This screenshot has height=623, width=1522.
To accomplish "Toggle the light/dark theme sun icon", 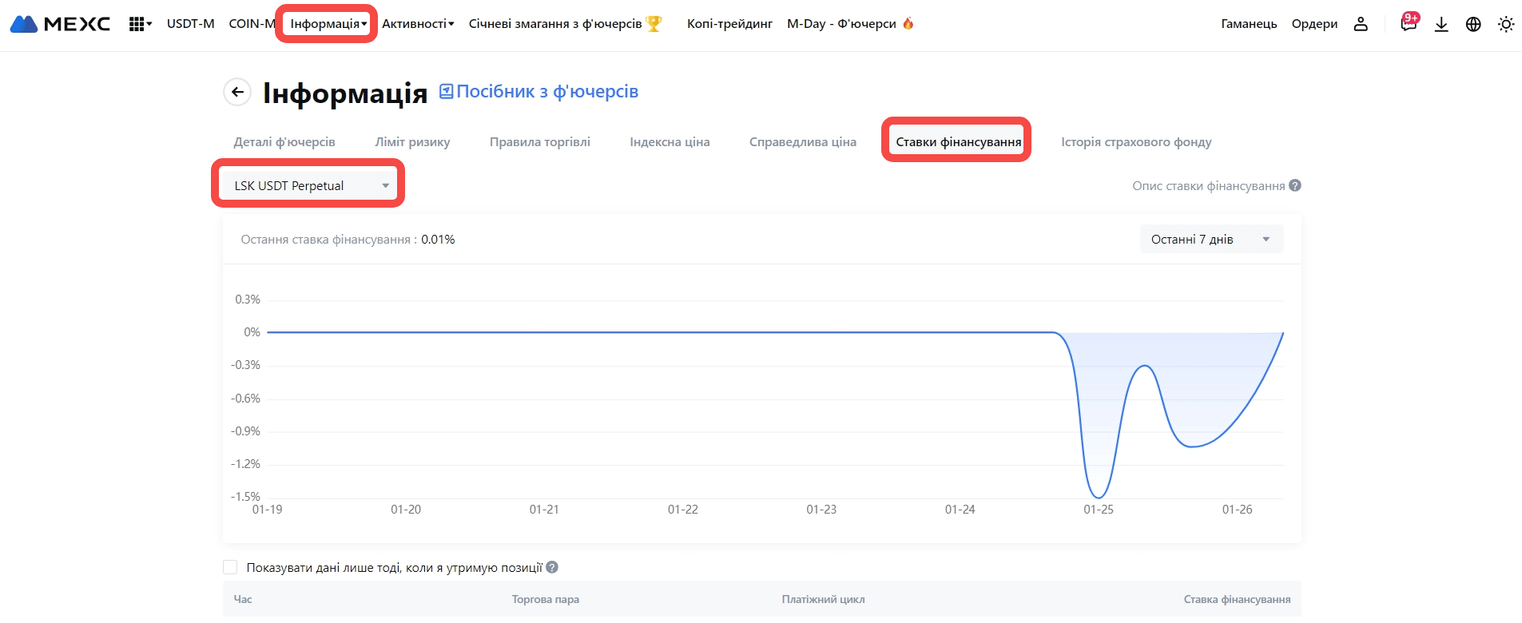I will click(1506, 24).
